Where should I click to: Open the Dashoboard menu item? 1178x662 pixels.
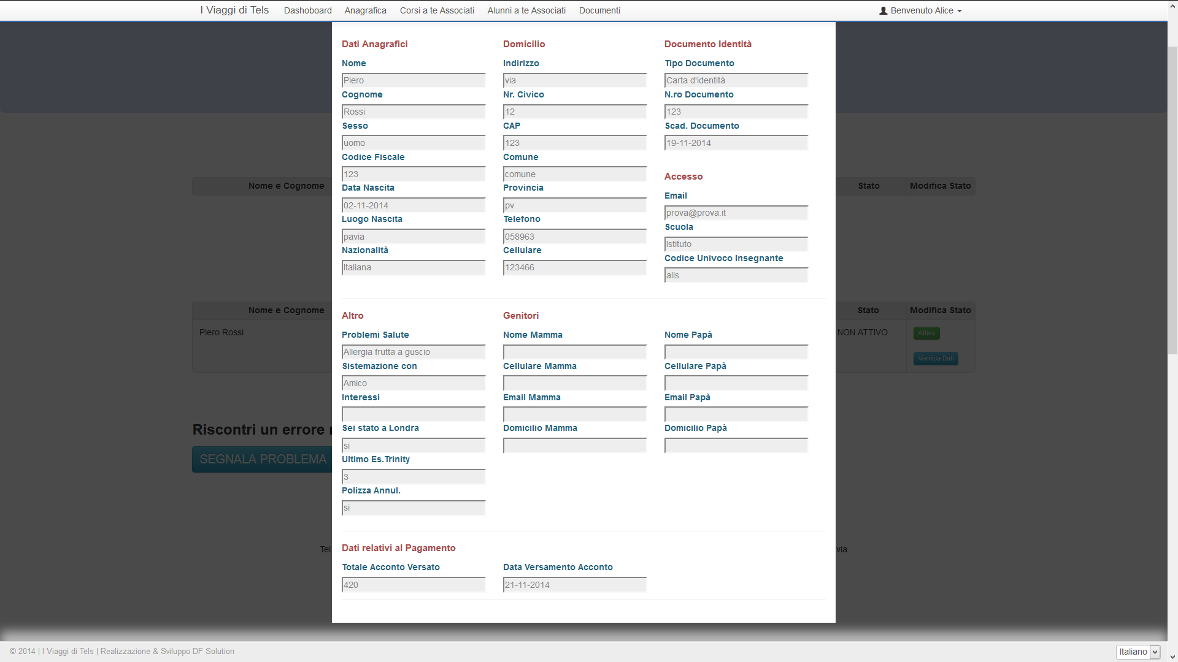point(307,10)
